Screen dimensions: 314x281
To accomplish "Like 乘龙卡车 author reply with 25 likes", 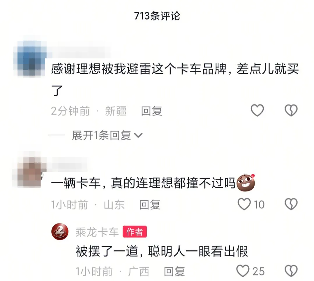I will pos(243,271).
